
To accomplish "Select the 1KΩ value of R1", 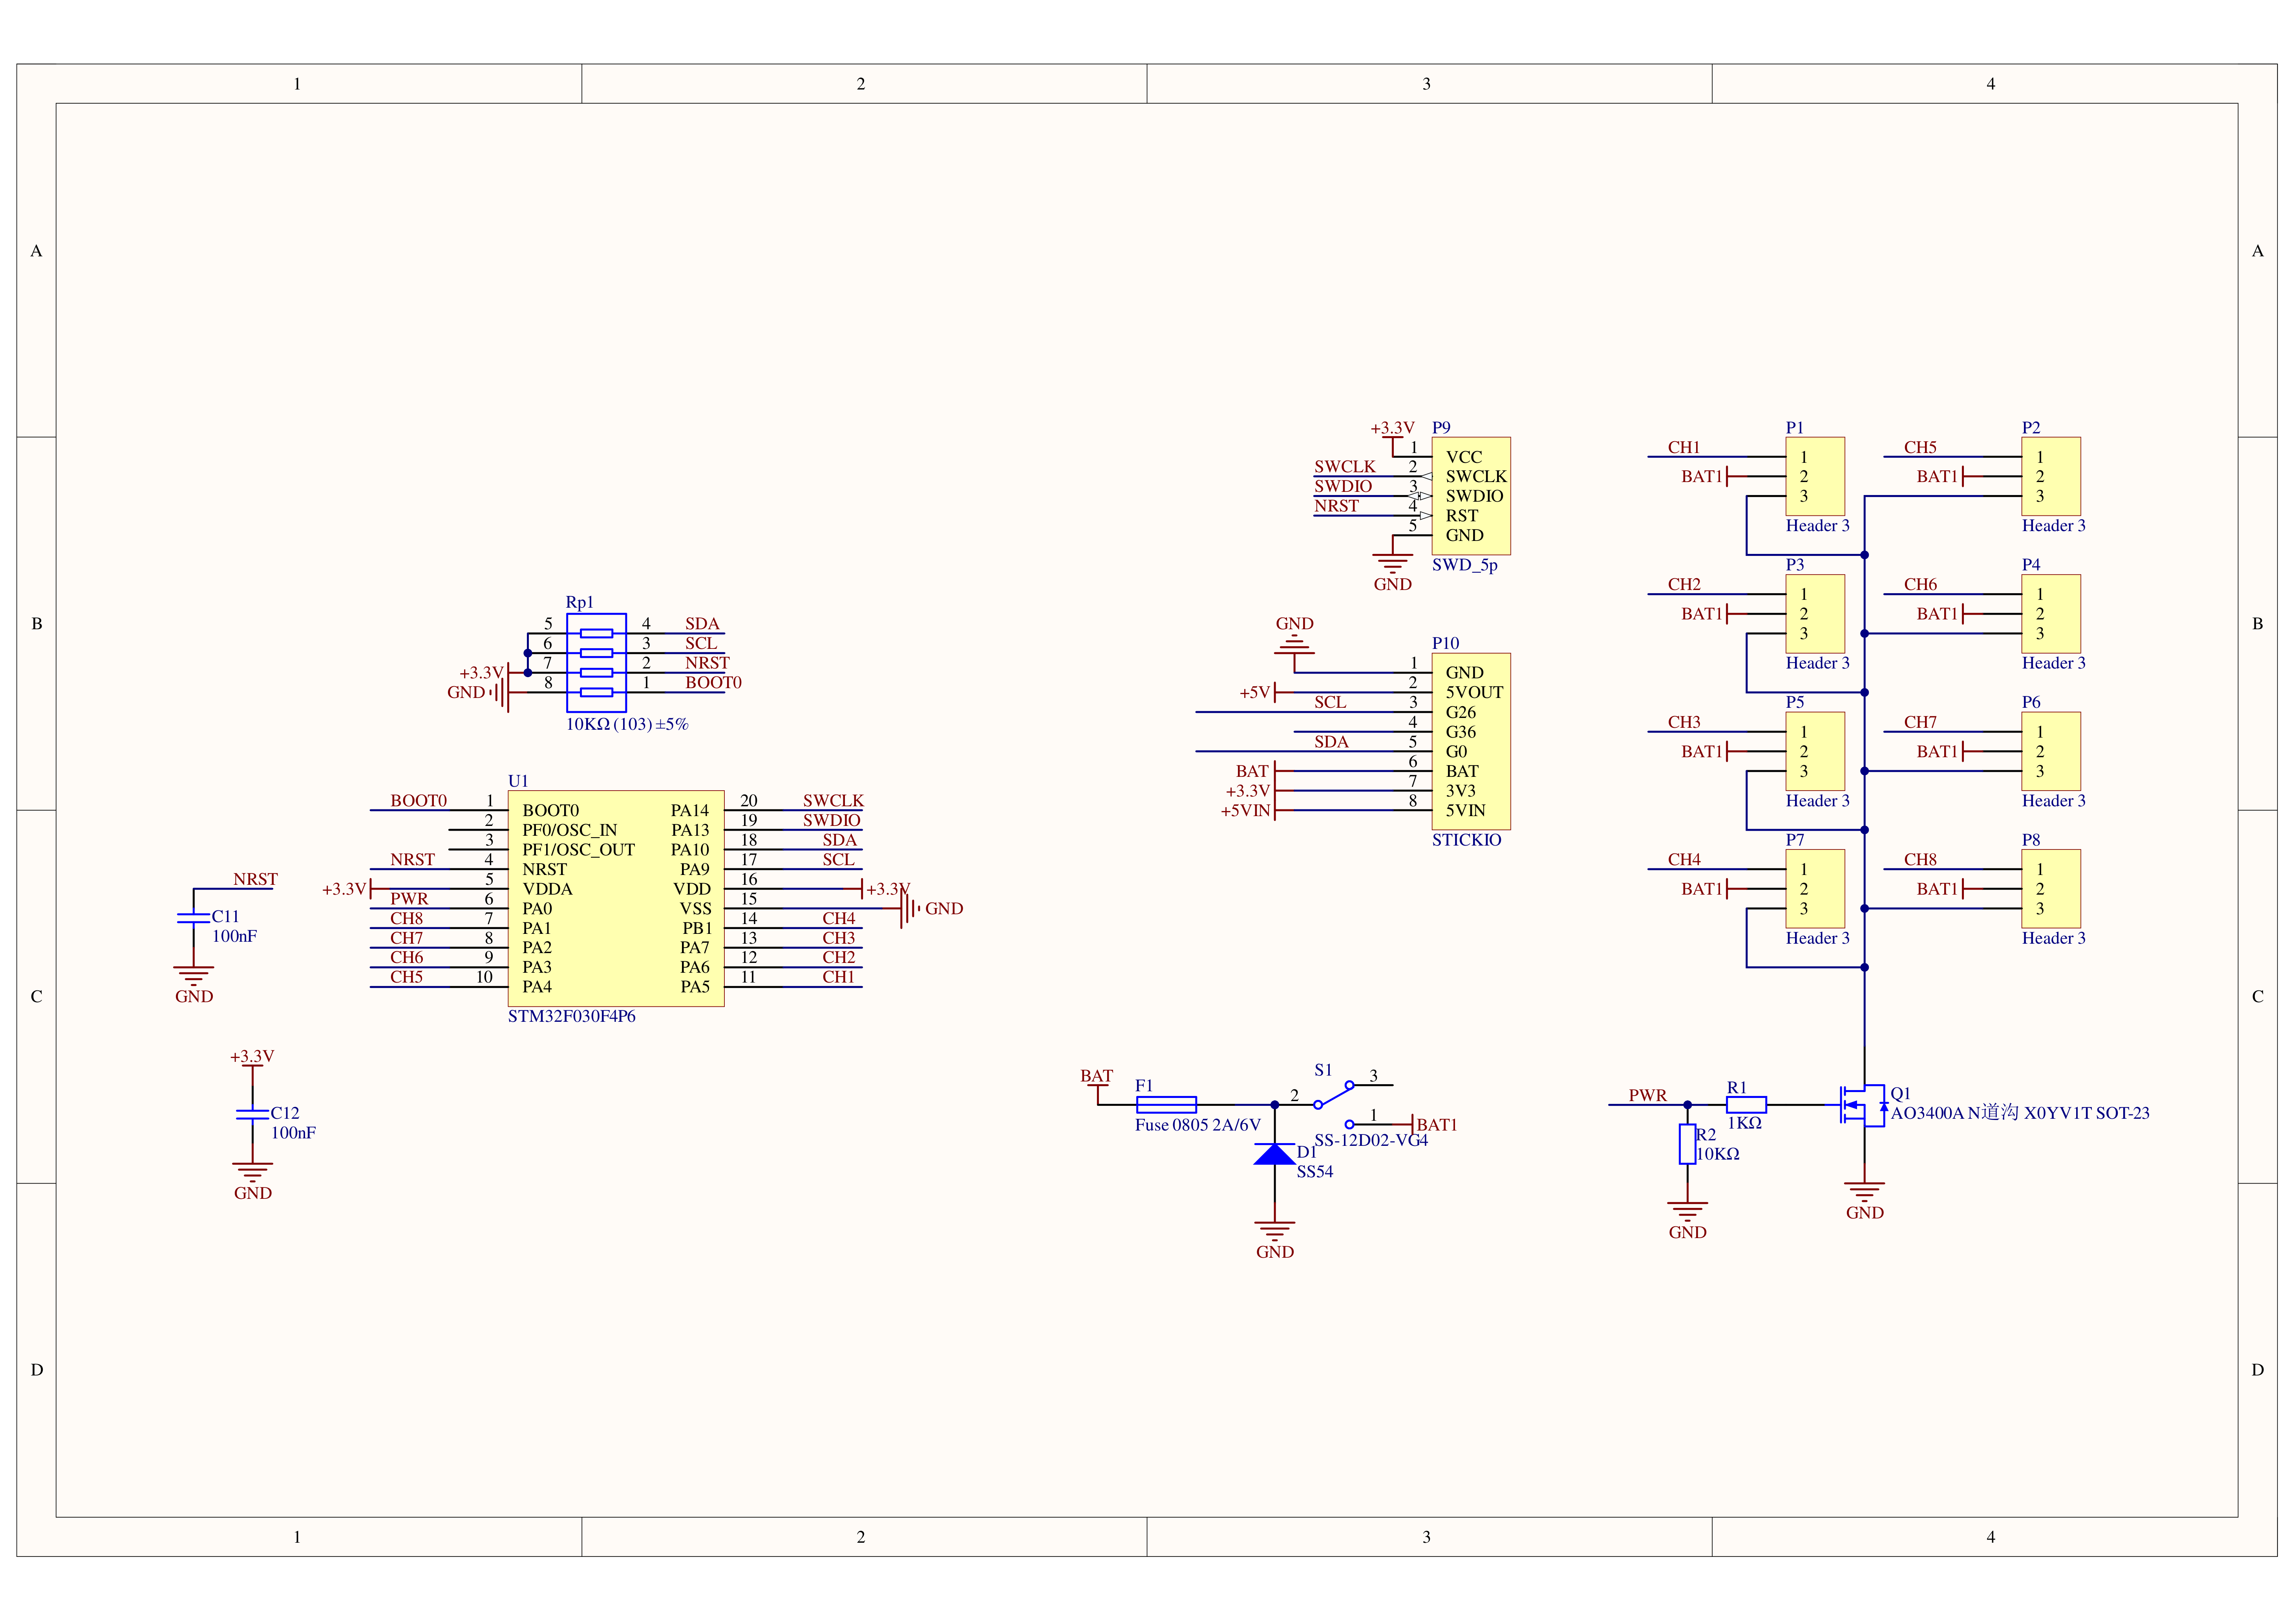I will pyautogui.click(x=1744, y=1123).
